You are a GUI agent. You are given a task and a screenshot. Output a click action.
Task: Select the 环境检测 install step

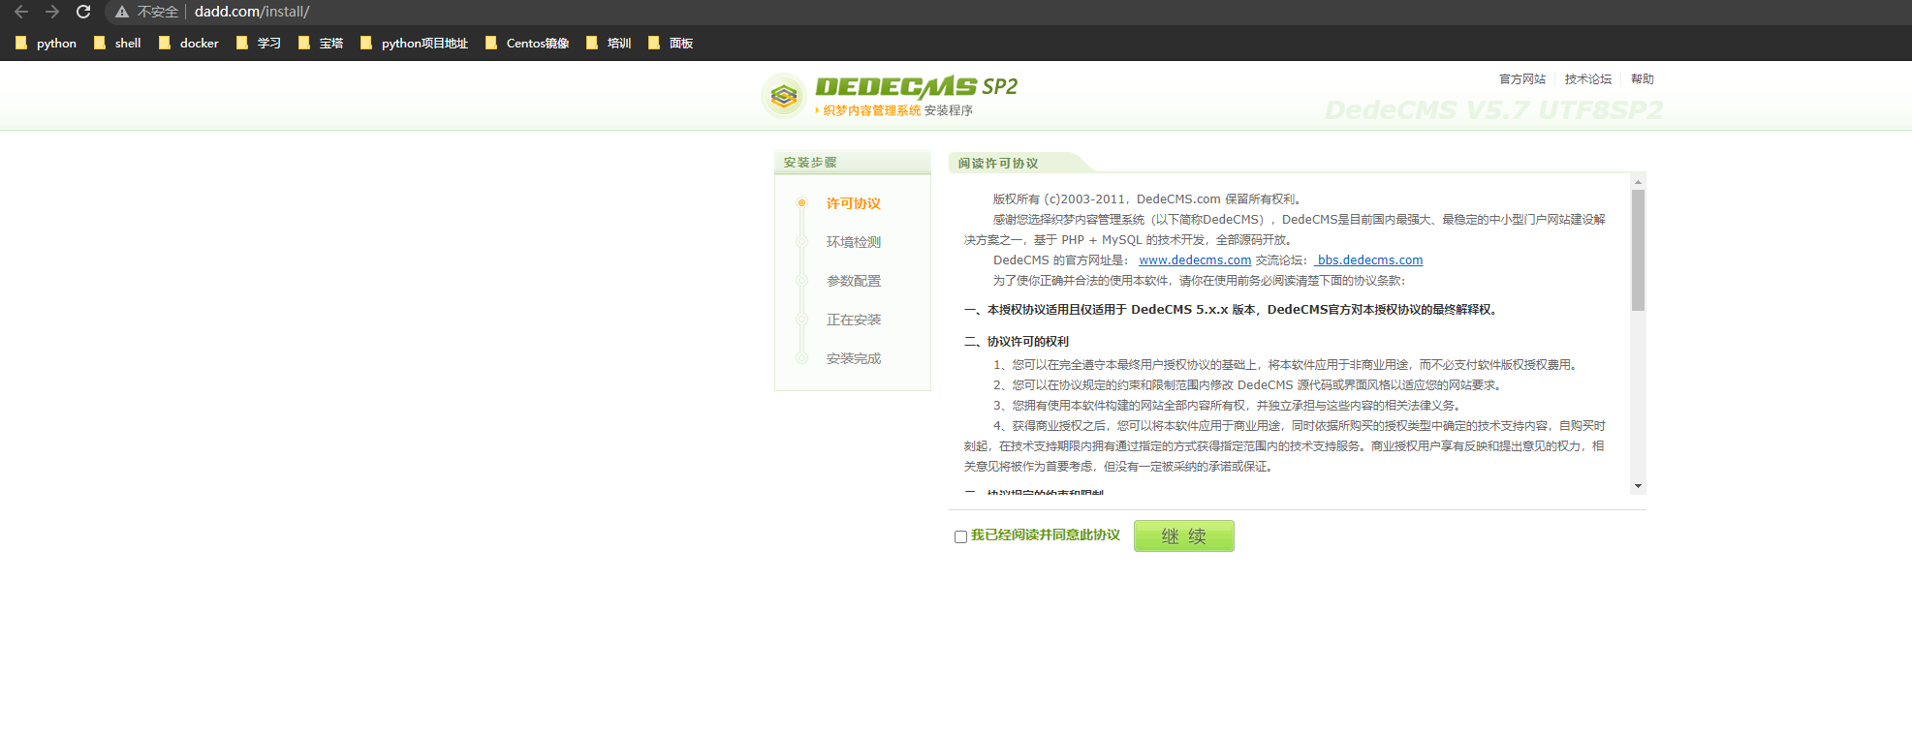tap(854, 242)
